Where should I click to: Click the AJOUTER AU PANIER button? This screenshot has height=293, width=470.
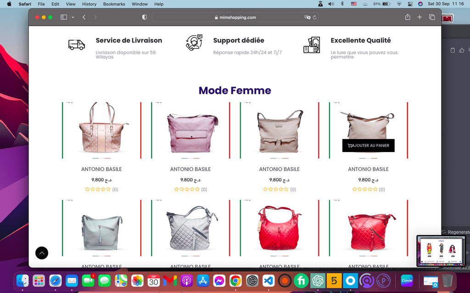369,146
